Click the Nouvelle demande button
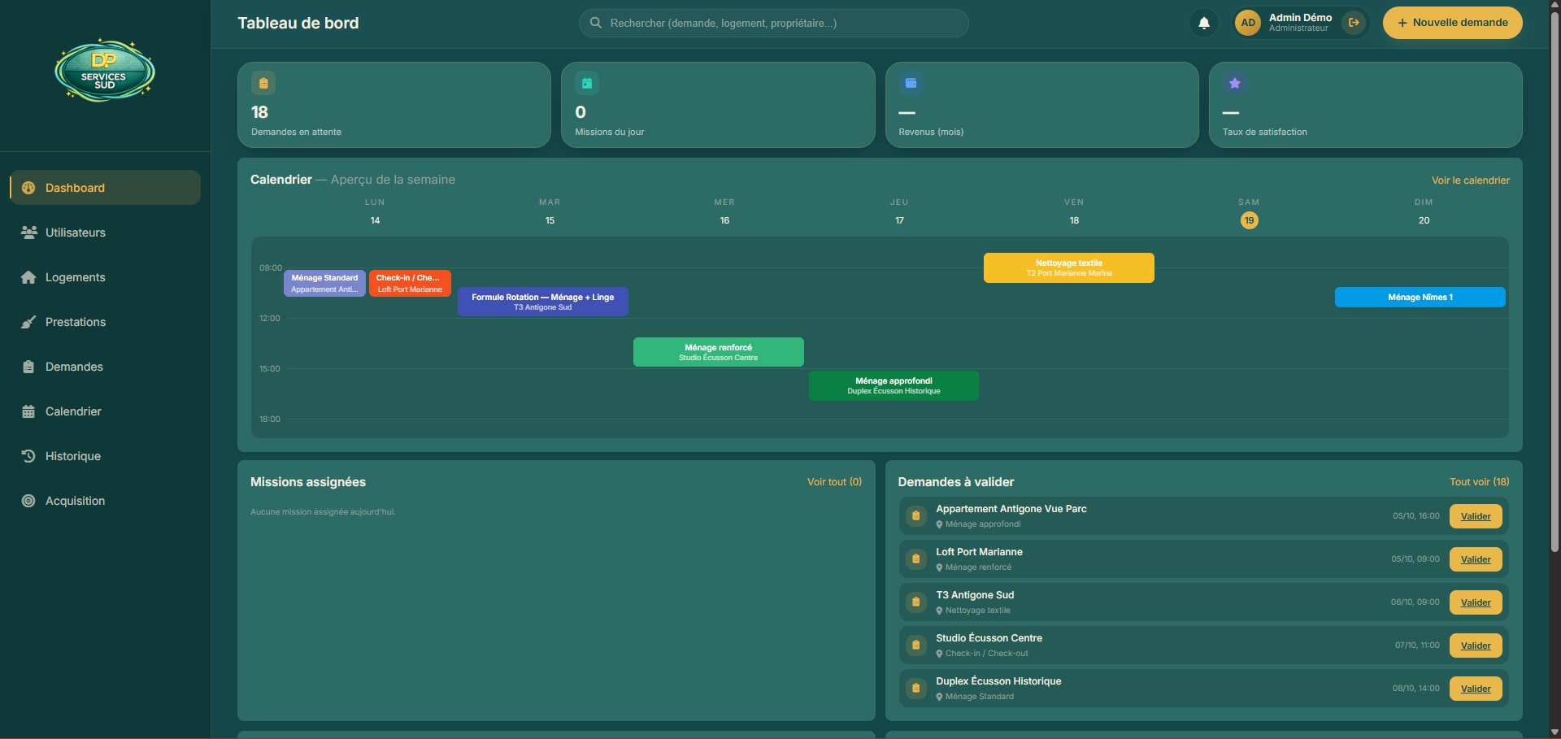The image size is (1561, 739). pos(1452,23)
